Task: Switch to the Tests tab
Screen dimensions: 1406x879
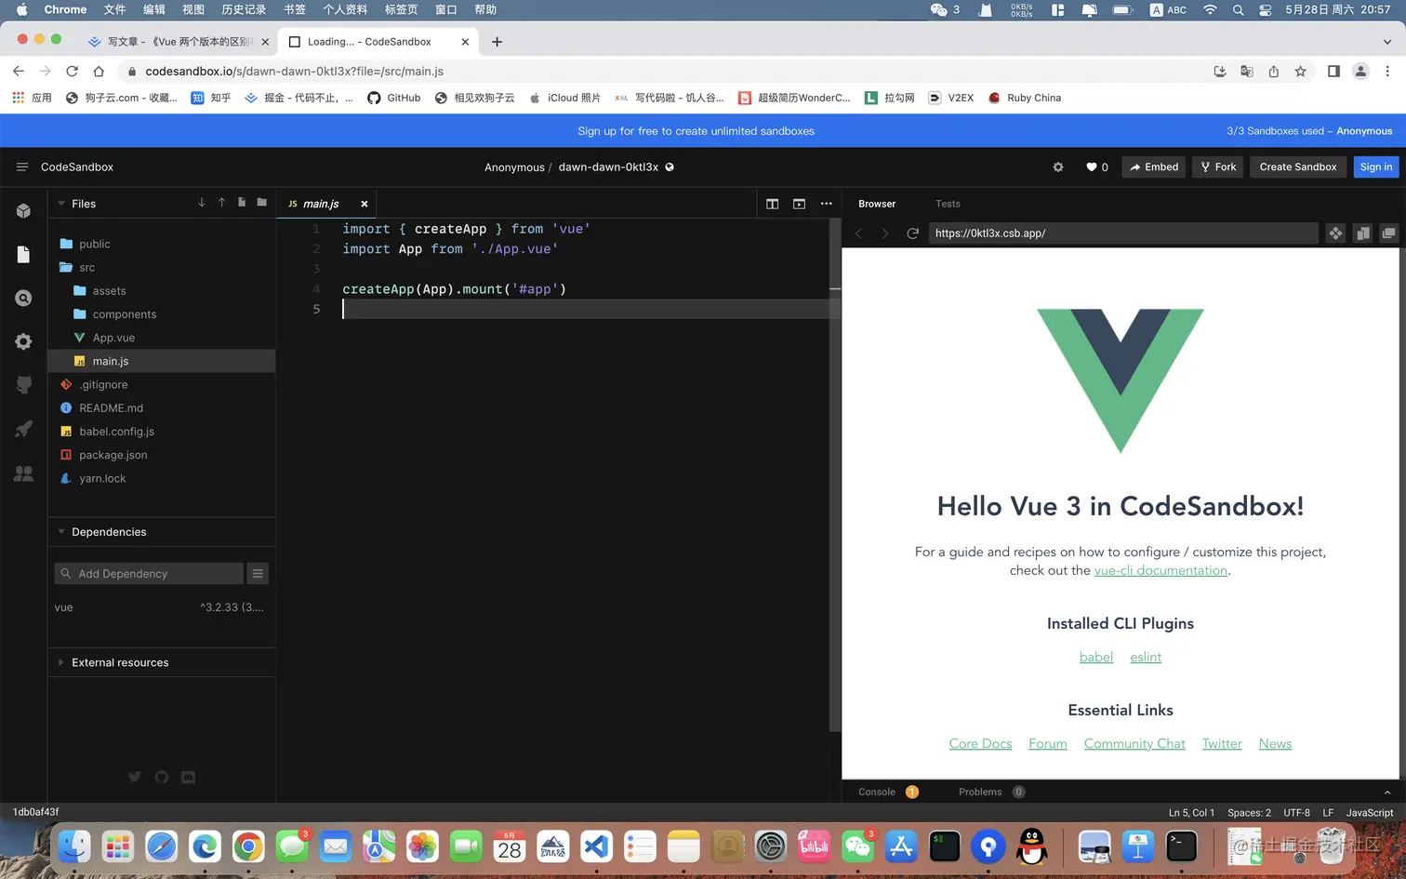Action: tap(948, 204)
